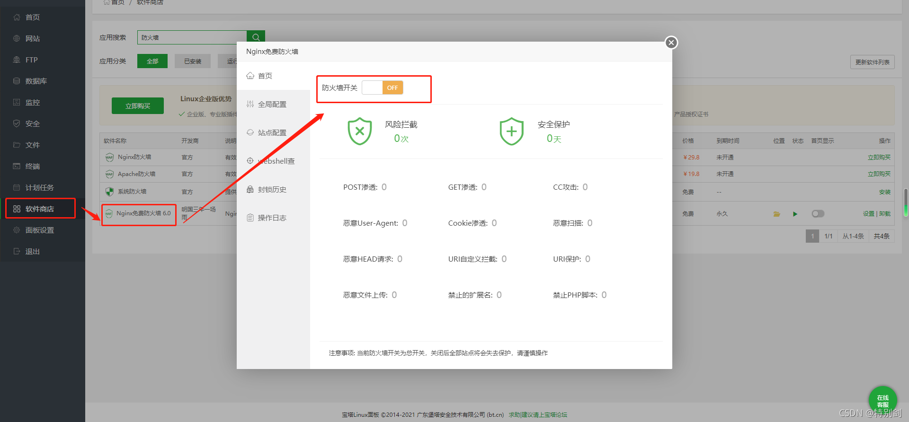
Task: Click the 网站 globe sidebar icon
Action: pyautogui.click(x=17, y=38)
